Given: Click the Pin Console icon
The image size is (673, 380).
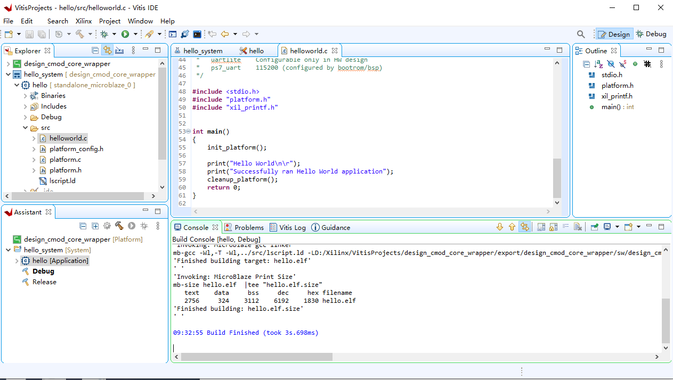Looking at the screenshot, I should (x=595, y=227).
